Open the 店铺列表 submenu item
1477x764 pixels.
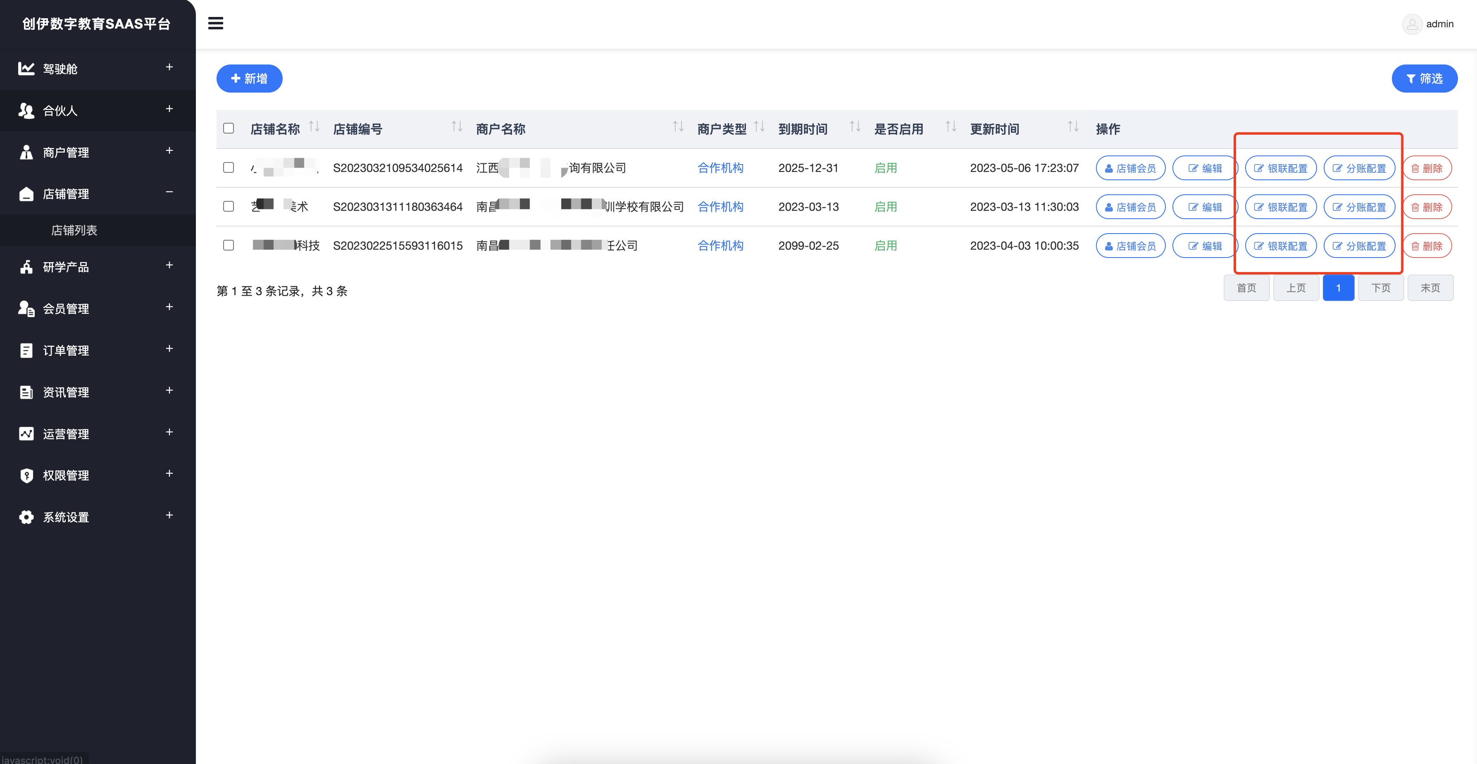[x=74, y=231]
